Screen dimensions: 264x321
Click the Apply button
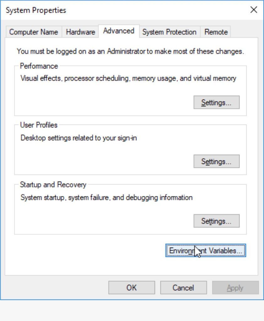point(235,287)
